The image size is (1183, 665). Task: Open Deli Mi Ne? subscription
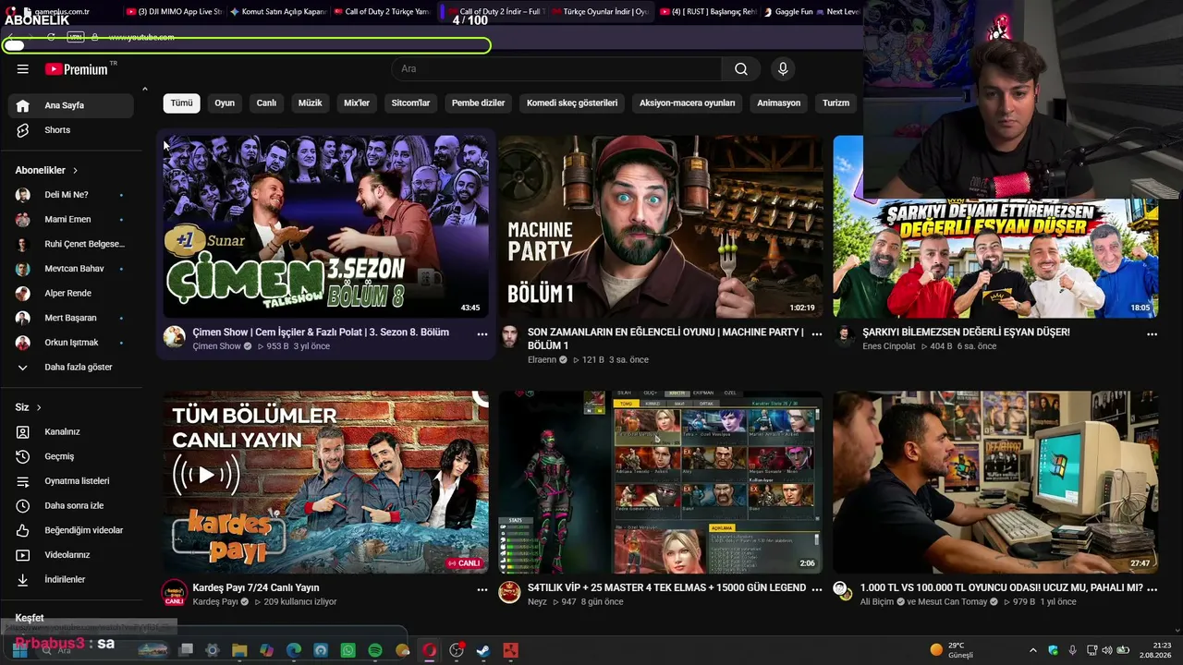click(70, 195)
